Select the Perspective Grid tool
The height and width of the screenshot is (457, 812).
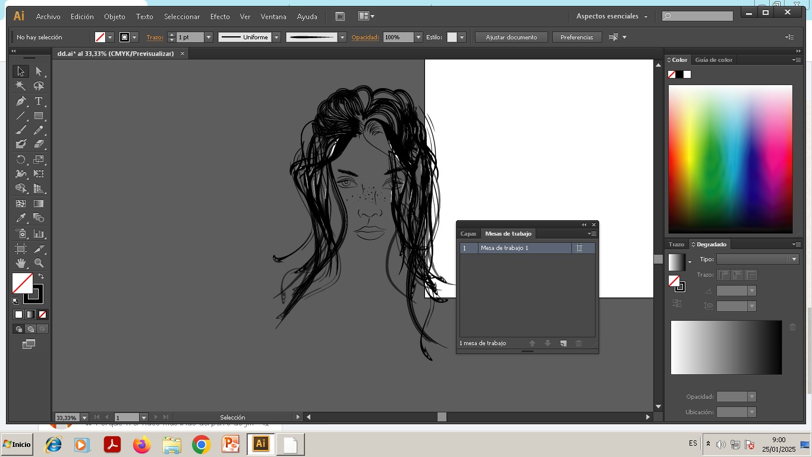39,188
